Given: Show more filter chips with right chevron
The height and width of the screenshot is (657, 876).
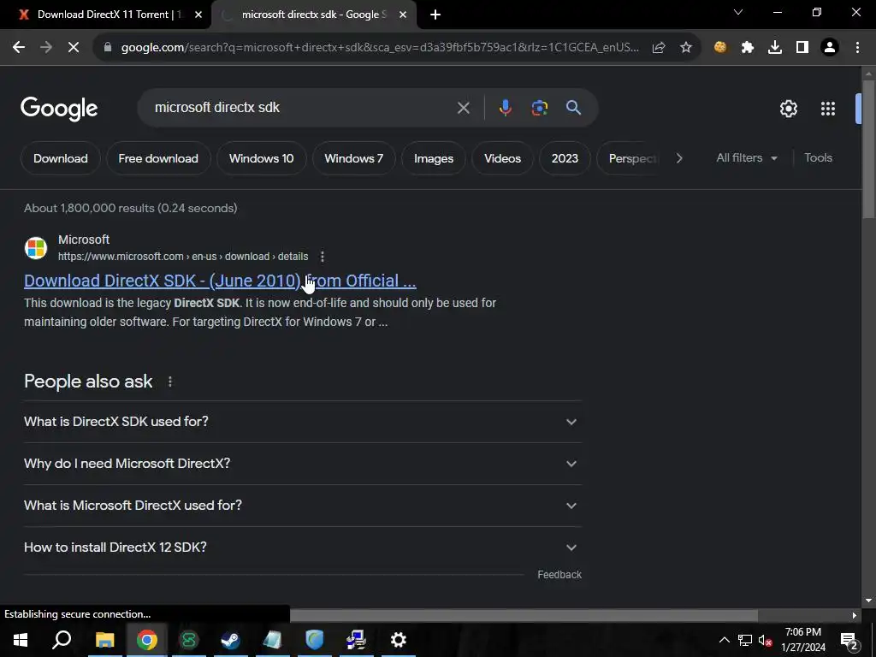Looking at the screenshot, I should click(678, 158).
